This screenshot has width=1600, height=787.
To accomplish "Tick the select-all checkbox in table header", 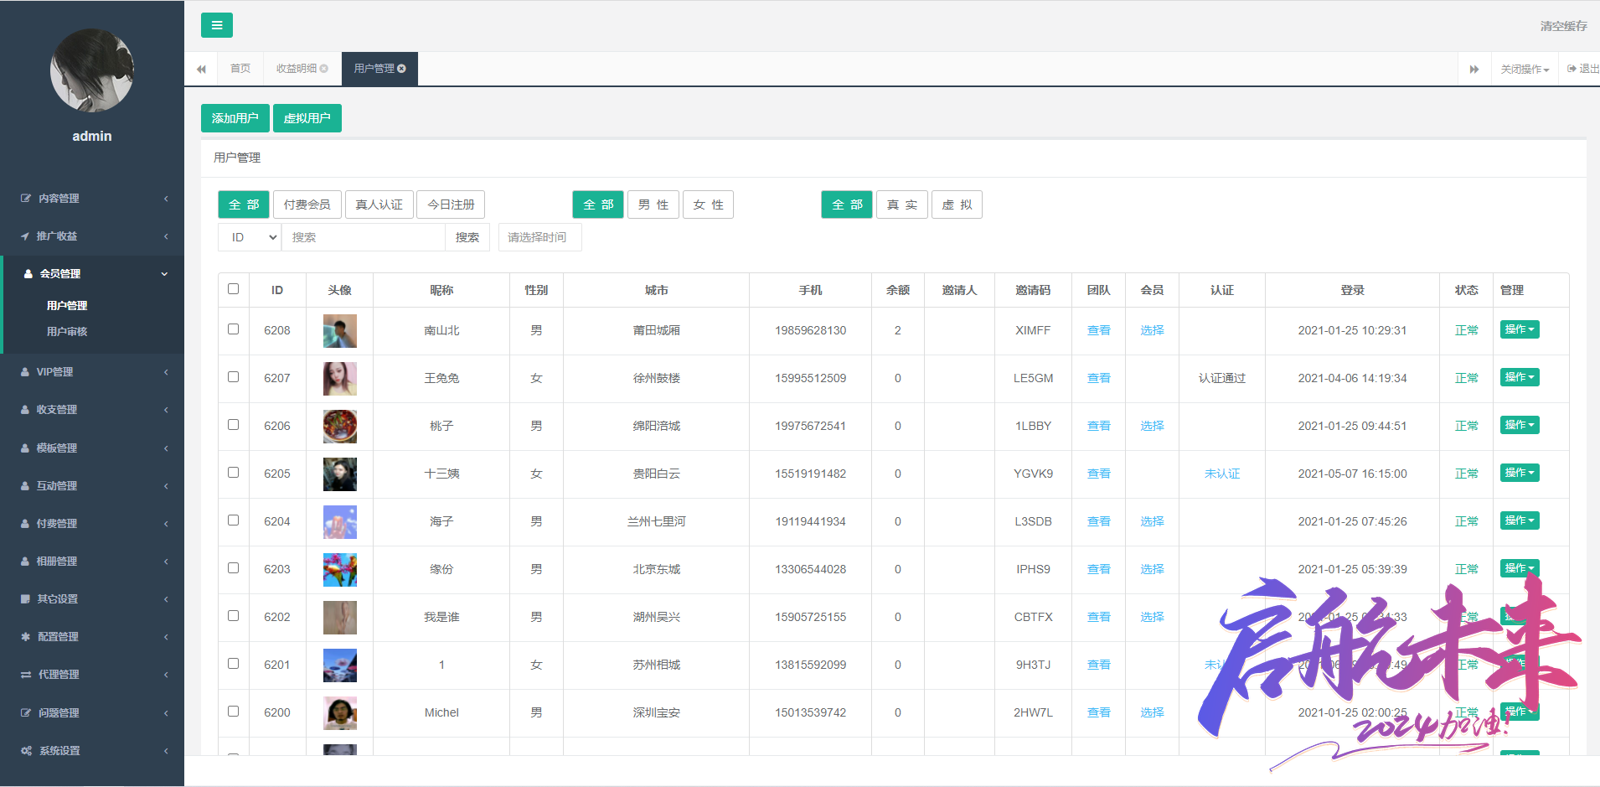I will point(234,289).
